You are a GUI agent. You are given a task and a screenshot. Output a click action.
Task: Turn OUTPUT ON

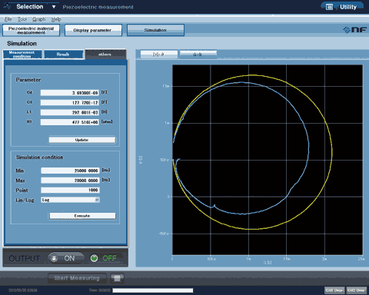click(x=66, y=258)
